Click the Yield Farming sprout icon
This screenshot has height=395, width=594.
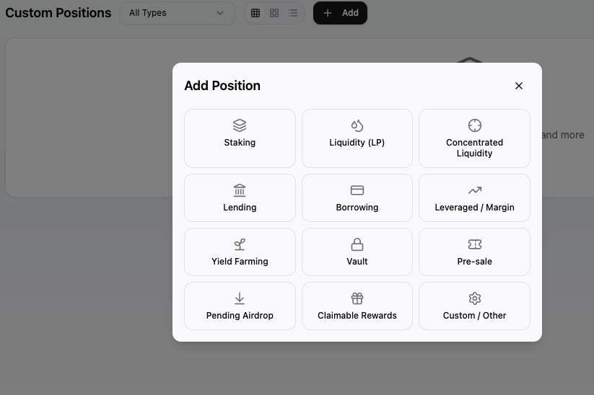[240, 244]
